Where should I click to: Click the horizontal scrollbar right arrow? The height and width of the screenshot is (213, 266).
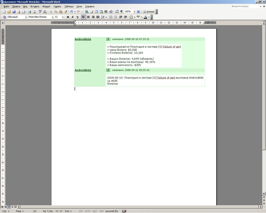pyautogui.click(x=261, y=207)
